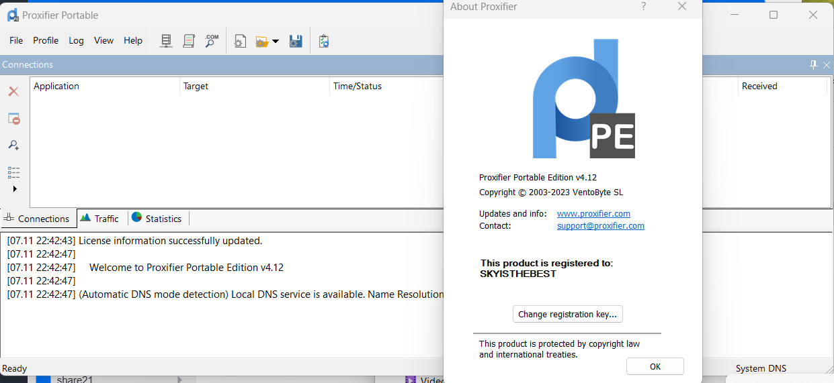The image size is (834, 383).
Task: Open the Proxification Rules toolbar icon
Action: (x=189, y=41)
